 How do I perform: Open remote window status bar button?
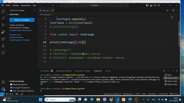[x=2, y=94]
